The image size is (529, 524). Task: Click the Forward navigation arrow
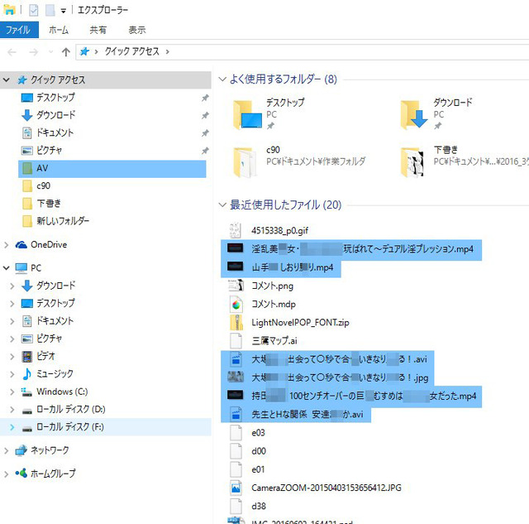coord(33,52)
